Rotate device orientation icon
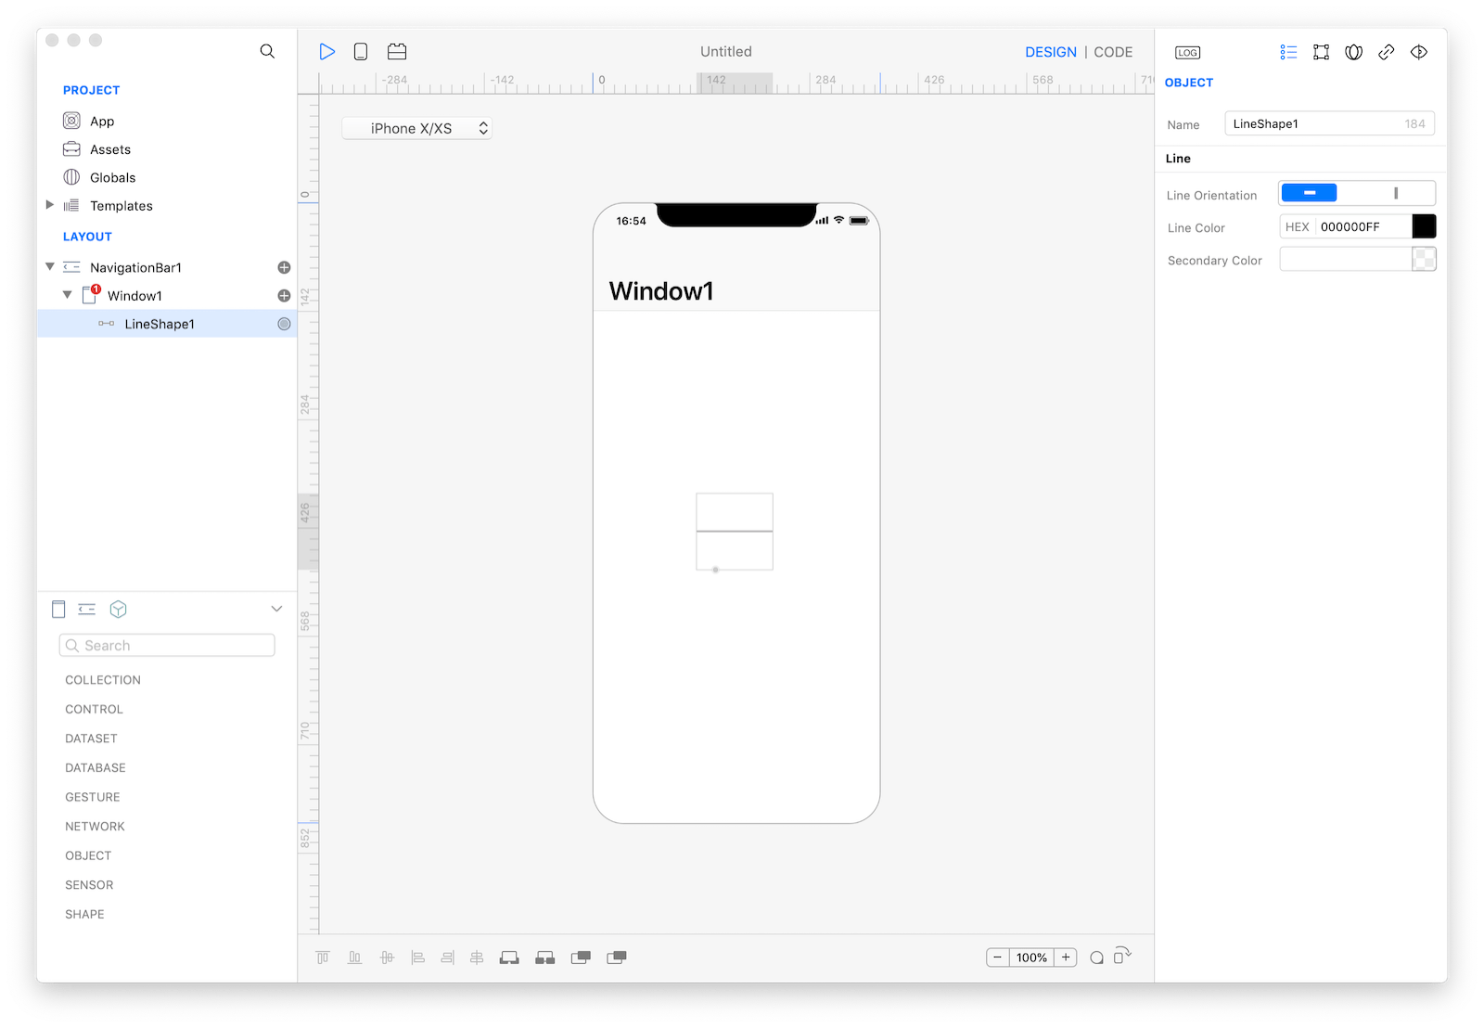 tap(1122, 955)
